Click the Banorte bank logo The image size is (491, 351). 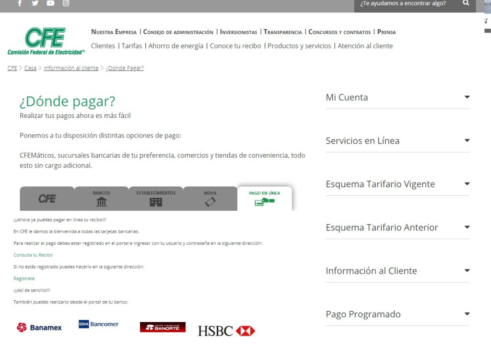pyautogui.click(x=163, y=327)
